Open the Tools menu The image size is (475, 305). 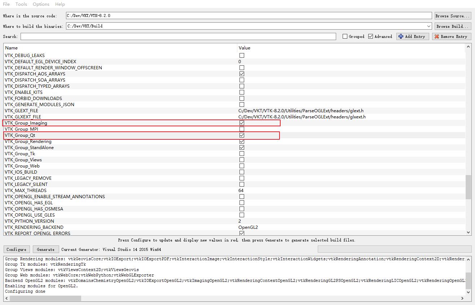[x=21, y=4]
